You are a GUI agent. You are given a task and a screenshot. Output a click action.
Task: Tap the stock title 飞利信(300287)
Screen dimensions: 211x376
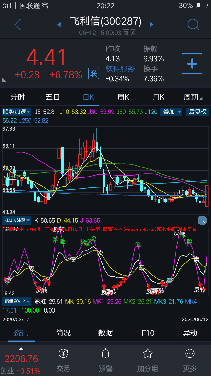click(105, 21)
